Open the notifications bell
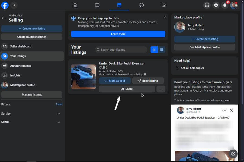This screenshot has height=162, width=244. click(225, 5)
